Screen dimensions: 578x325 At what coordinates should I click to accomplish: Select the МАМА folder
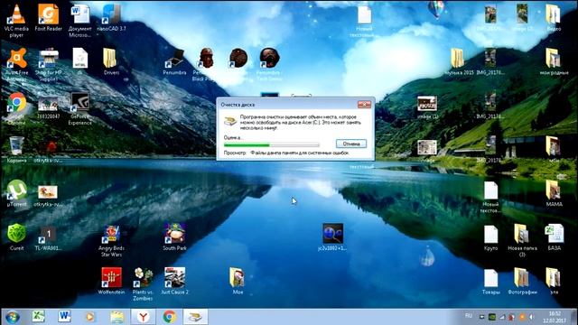(554, 193)
